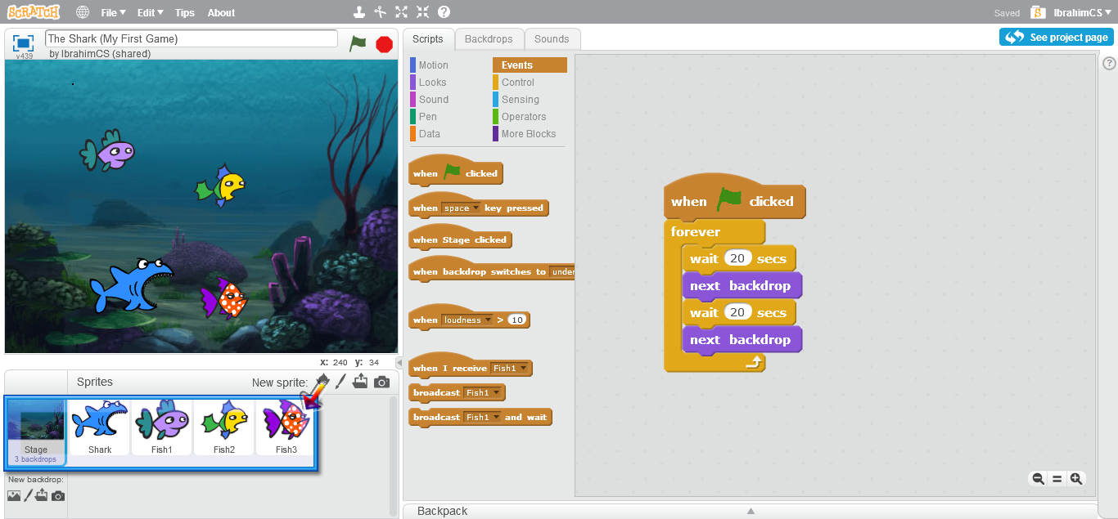This screenshot has width=1118, height=519.
Task: Paint new sprite with brush icon
Action: pyautogui.click(x=340, y=382)
